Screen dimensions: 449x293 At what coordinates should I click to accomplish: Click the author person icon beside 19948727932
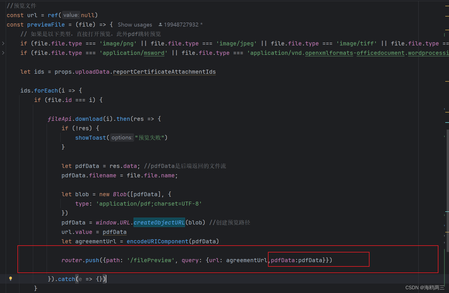tap(160, 25)
